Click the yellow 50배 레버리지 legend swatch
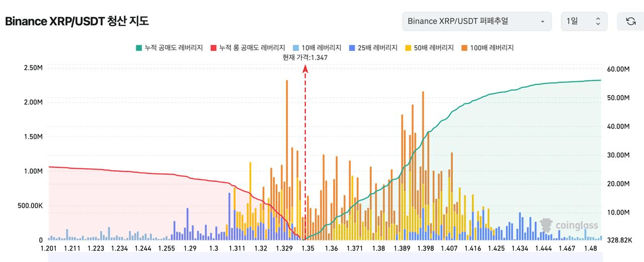 (x=408, y=48)
